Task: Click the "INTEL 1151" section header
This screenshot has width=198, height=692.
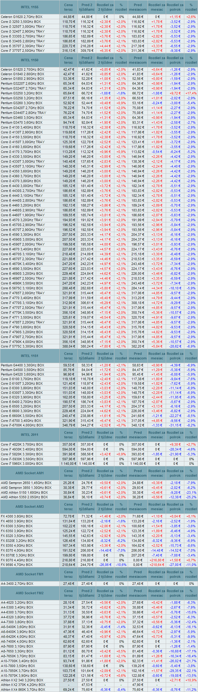Action: [30, 356]
